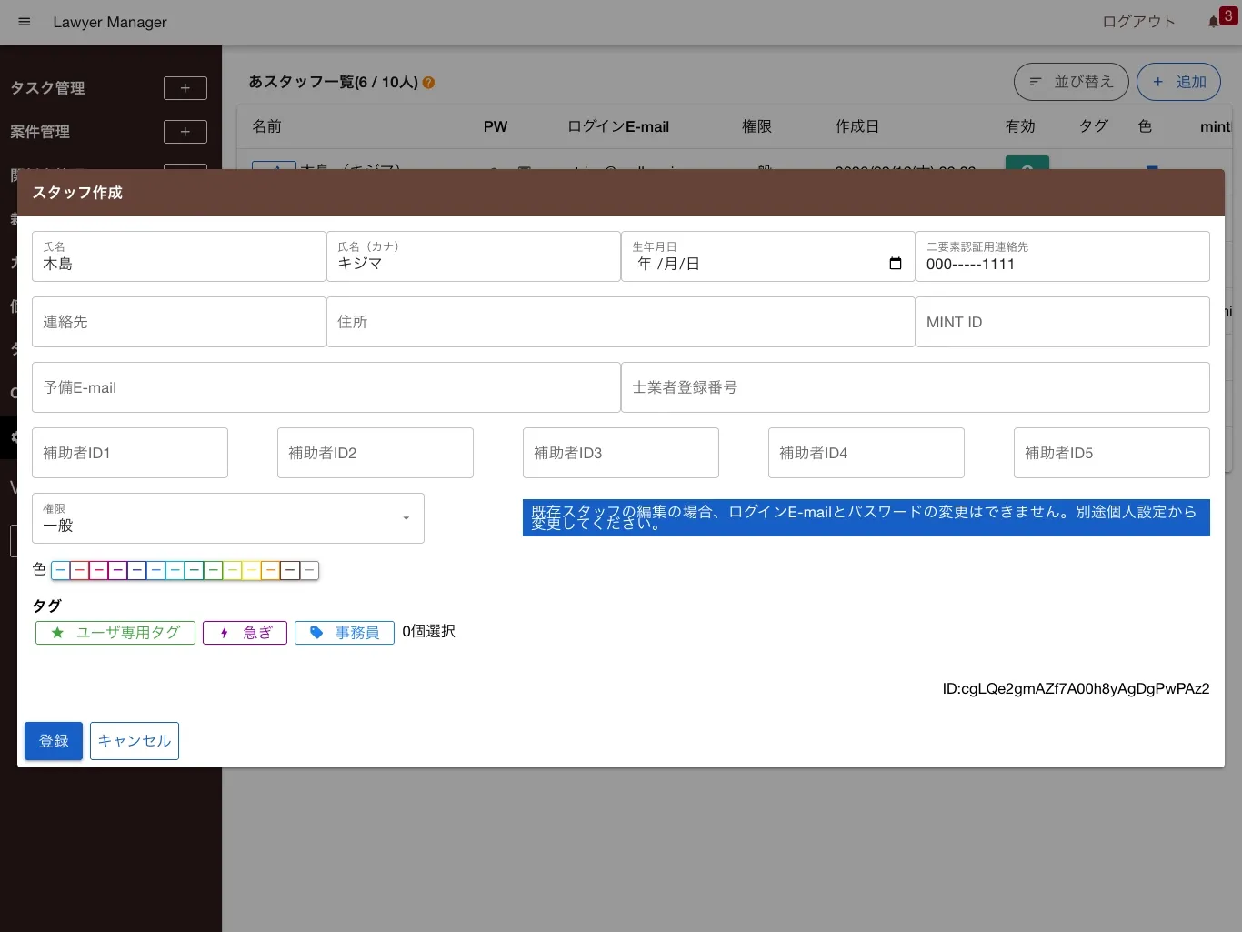
Task: Click the 予備E-mail input field
Action: click(x=326, y=387)
